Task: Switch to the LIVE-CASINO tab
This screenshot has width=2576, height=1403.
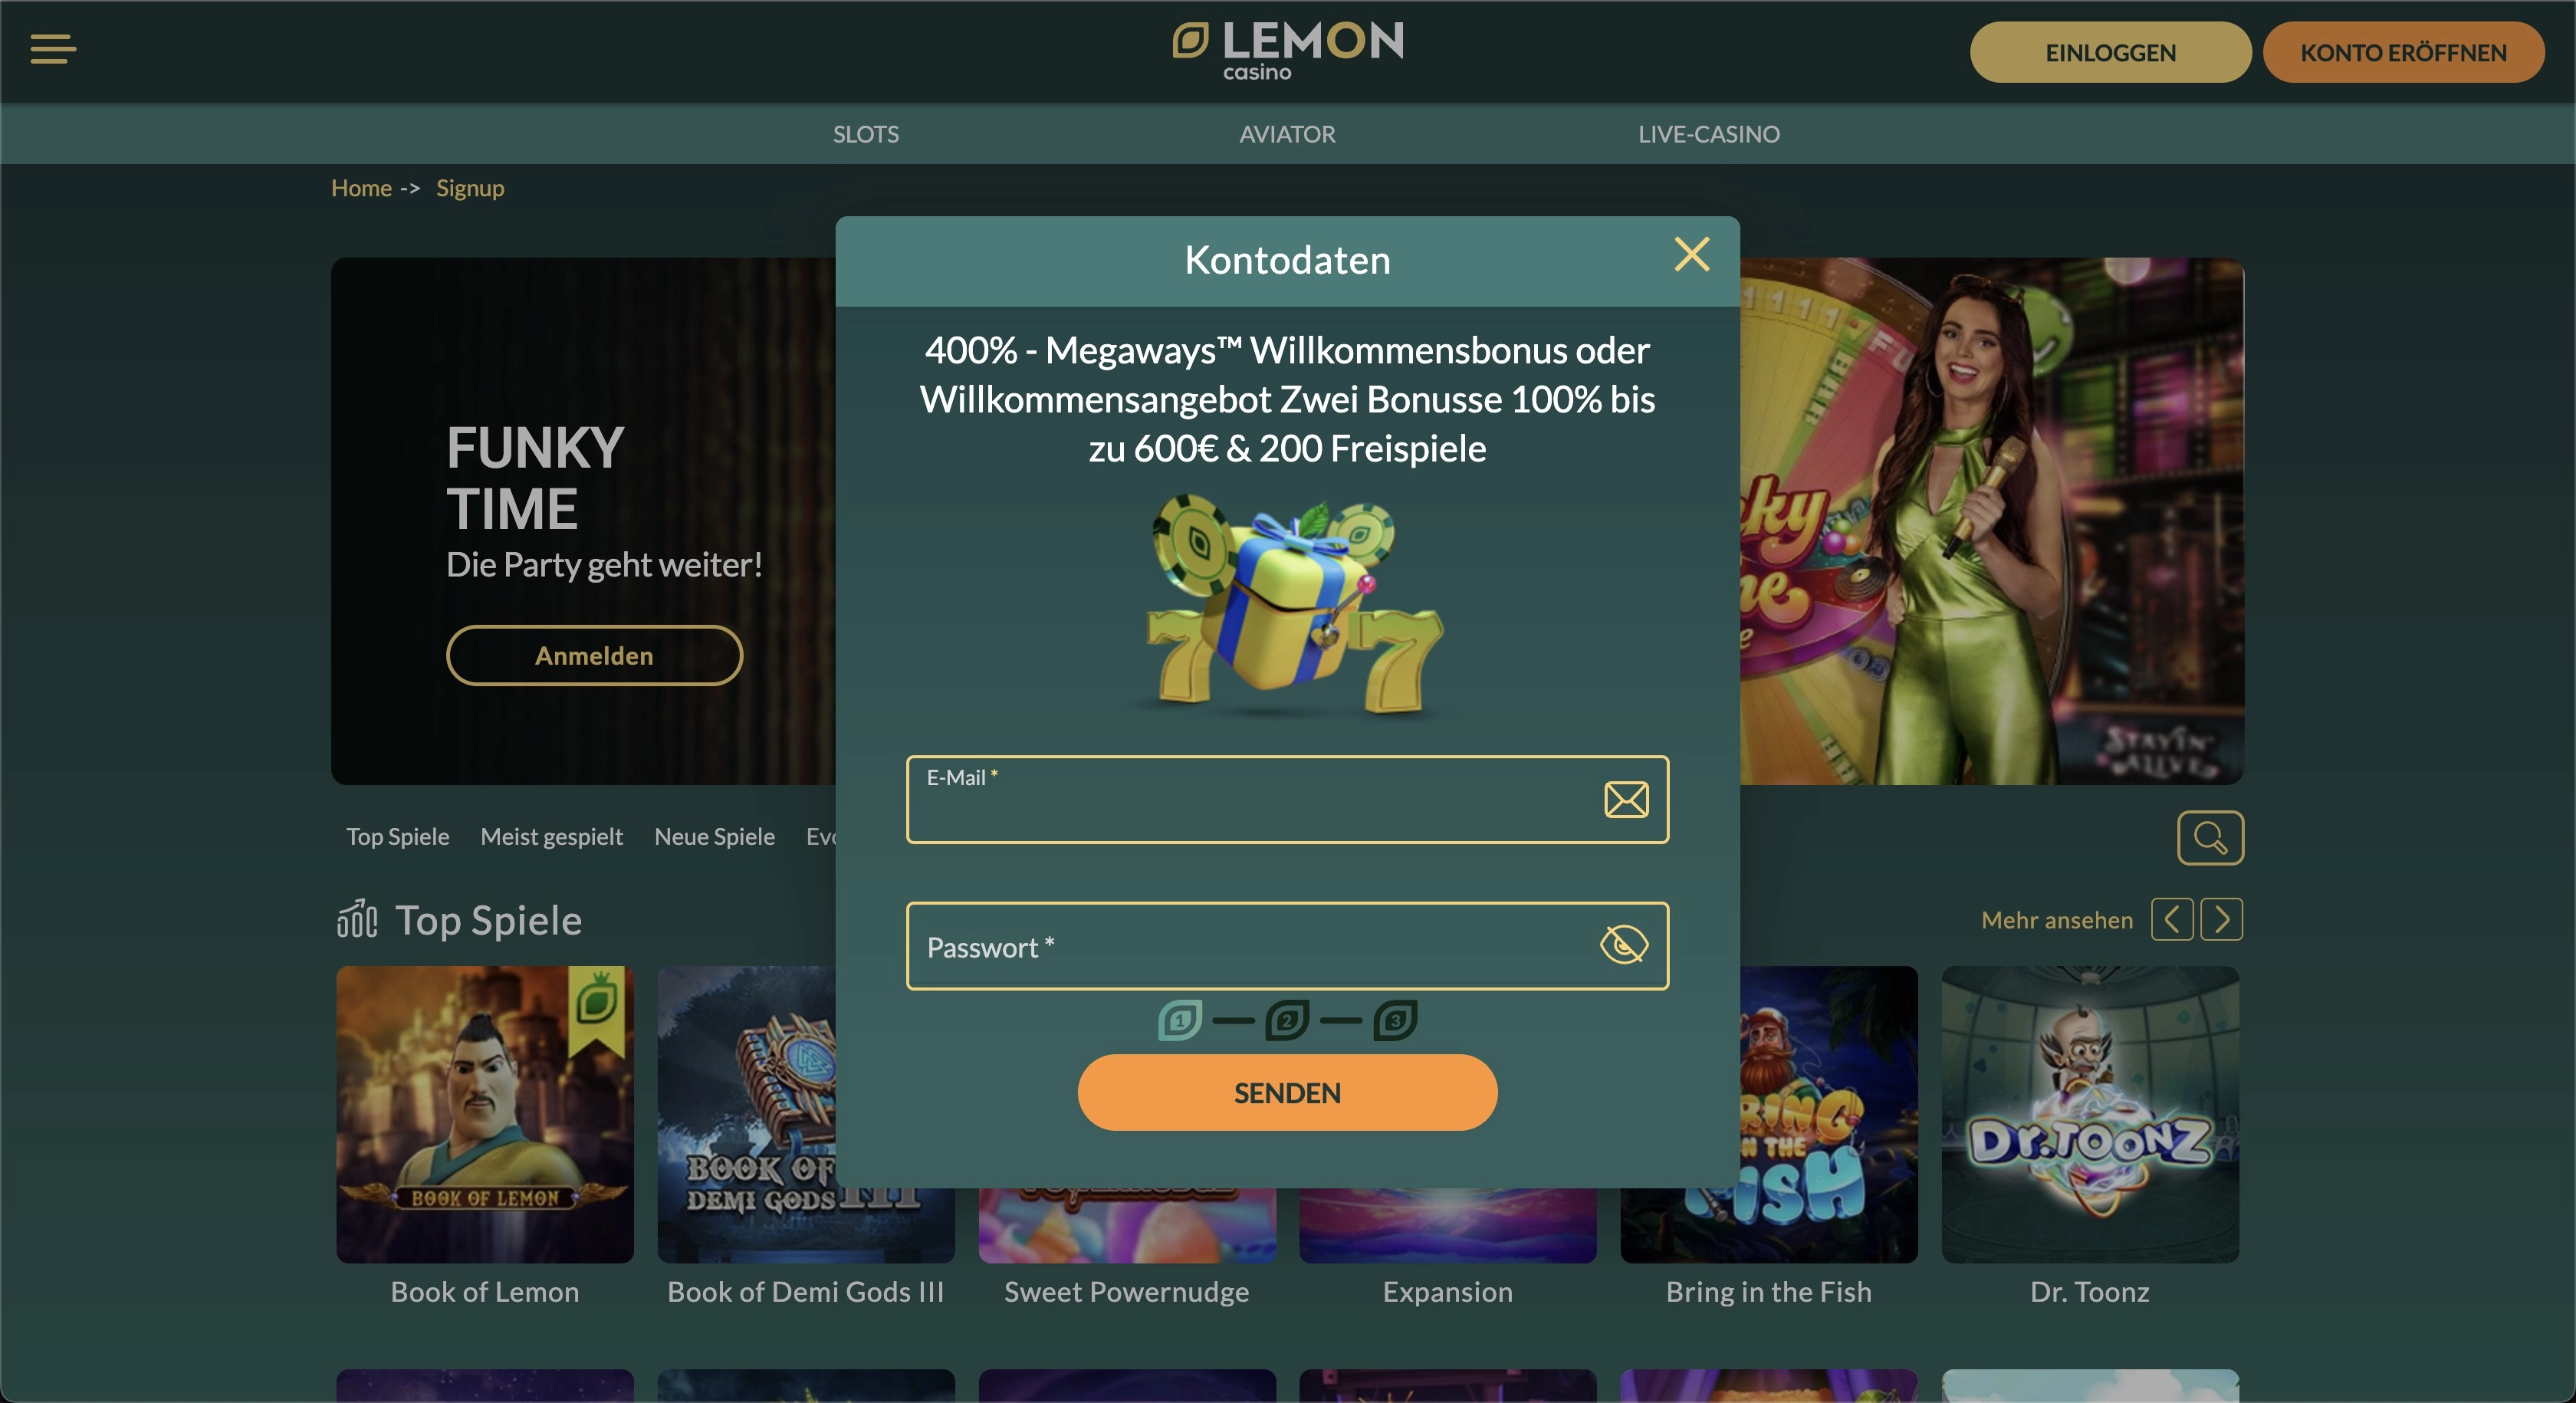Action: pyautogui.click(x=1709, y=134)
